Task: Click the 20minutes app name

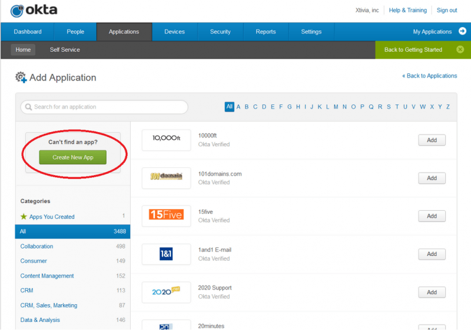Action: (211, 326)
